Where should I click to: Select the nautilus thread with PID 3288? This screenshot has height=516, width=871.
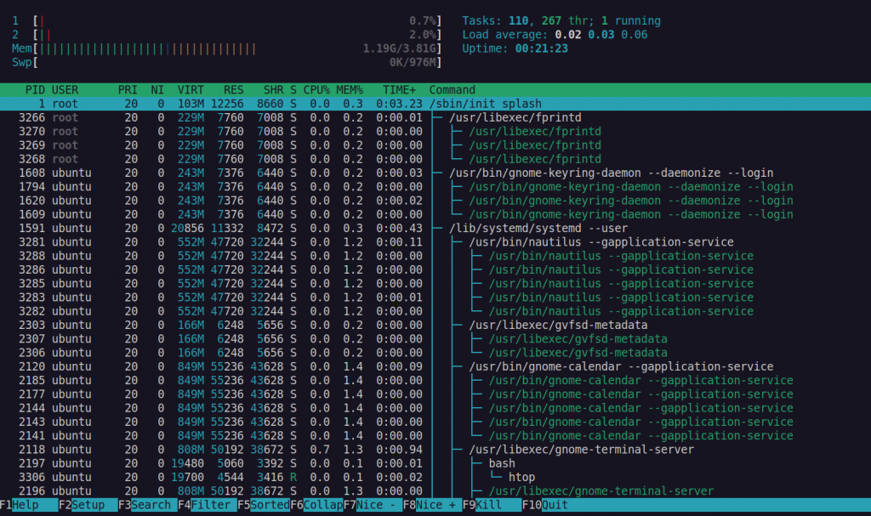coord(435,256)
